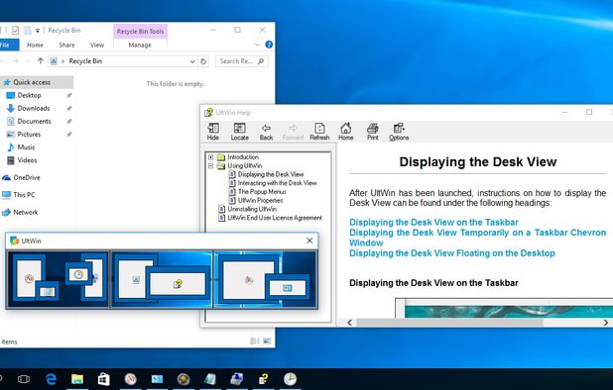
Task: Select Network in Explorer navigation pane
Action: click(25, 212)
